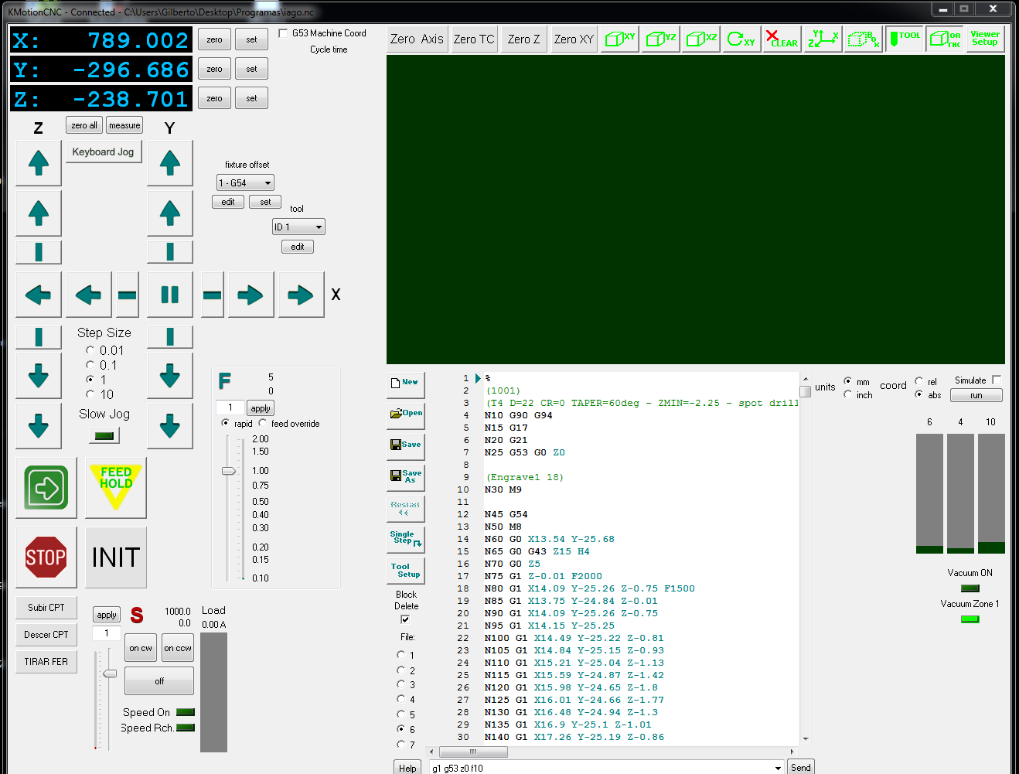Choose inch units radio button
The height and width of the screenshot is (774, 1019).
tap(848, 394)
